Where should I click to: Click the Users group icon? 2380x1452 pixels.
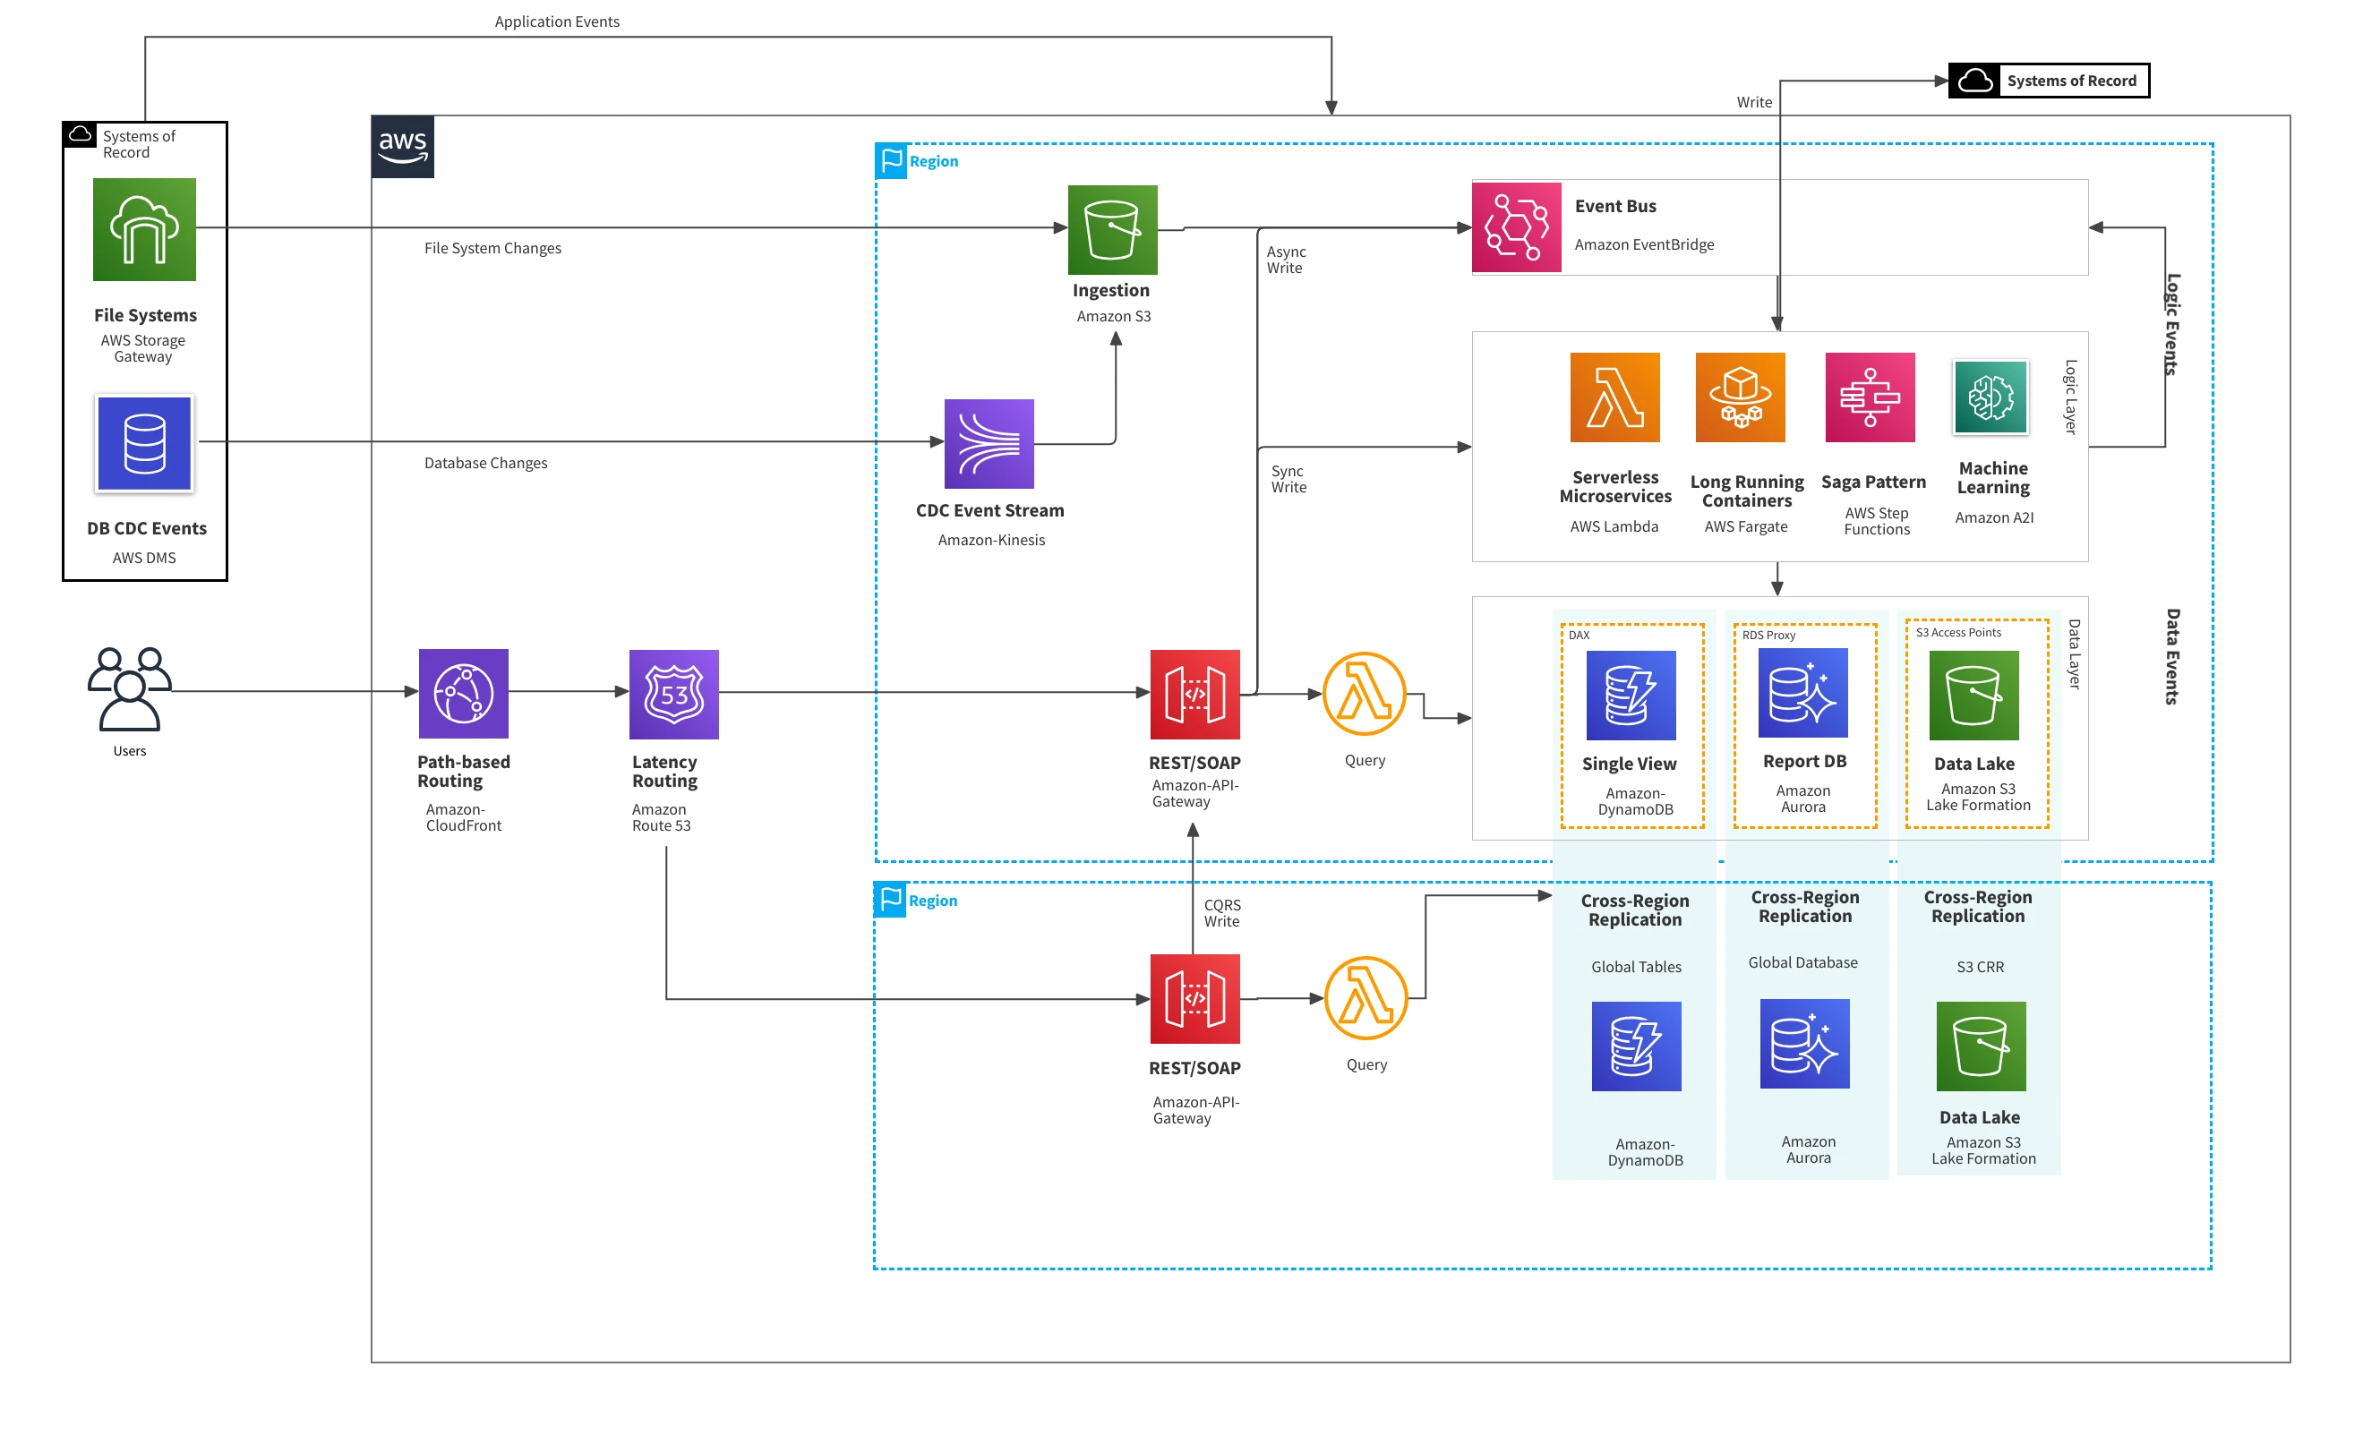(x=130, y=688)
